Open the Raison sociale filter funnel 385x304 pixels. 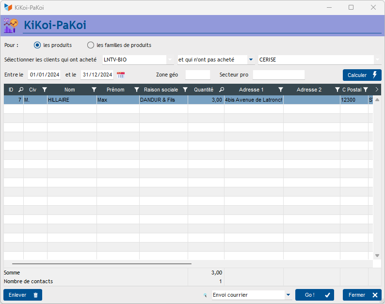[185, 90]
